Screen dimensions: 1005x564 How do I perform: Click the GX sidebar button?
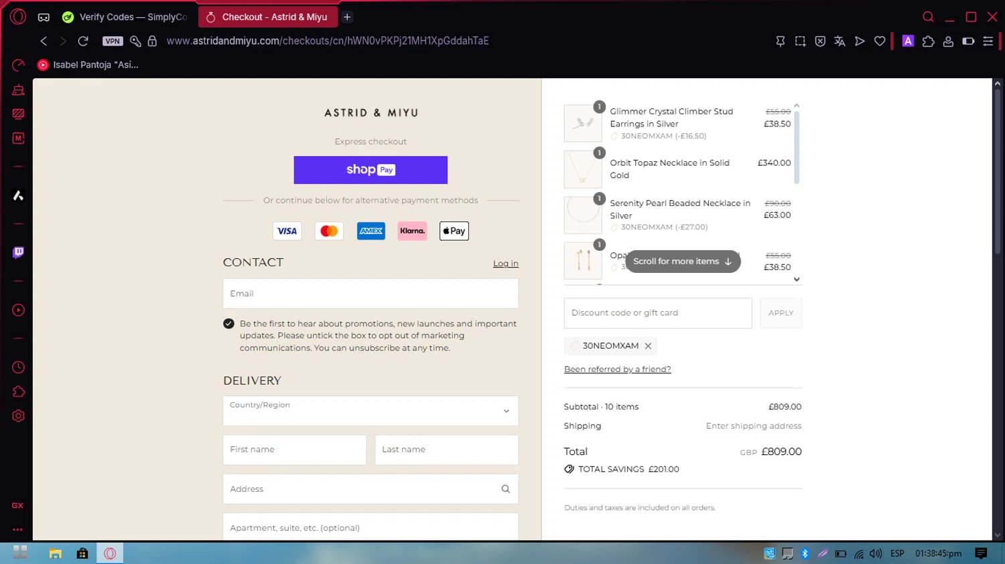(17, 505)
